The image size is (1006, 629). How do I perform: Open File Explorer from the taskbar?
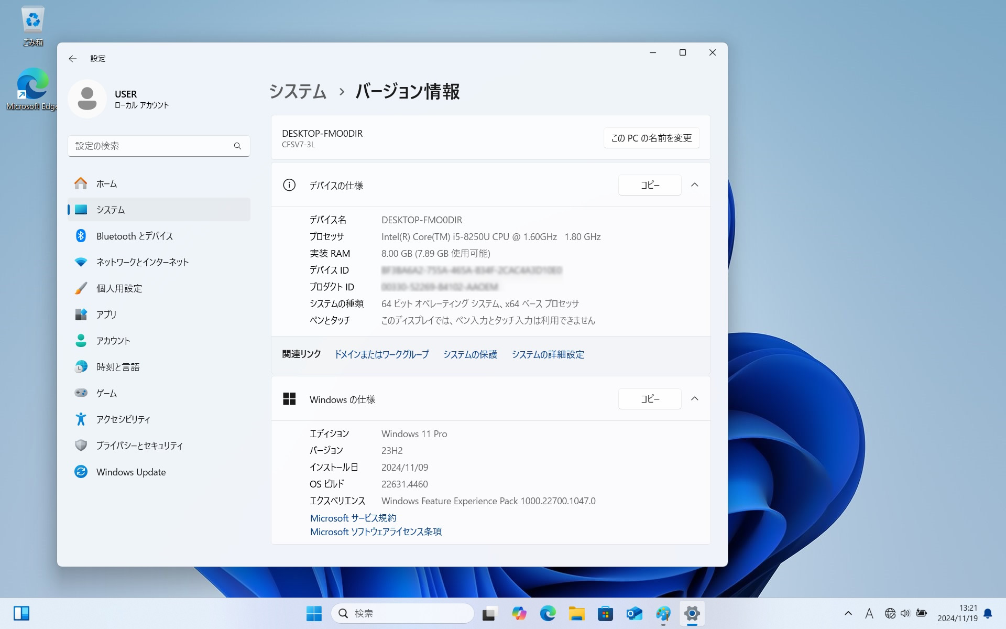point(576,613)
